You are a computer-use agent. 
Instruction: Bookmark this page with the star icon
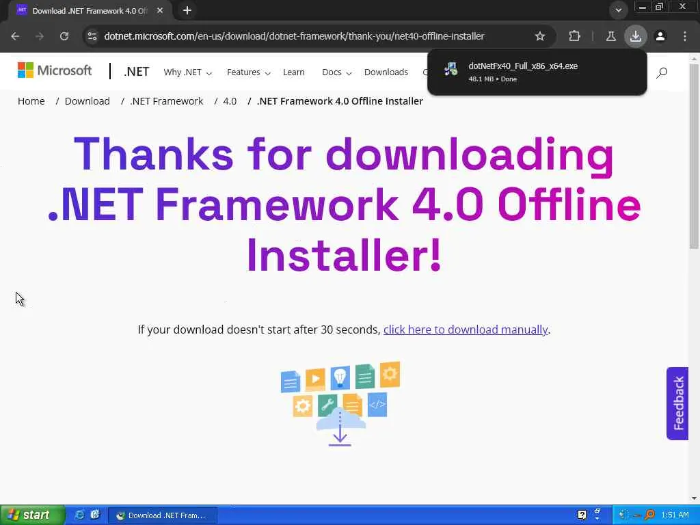pyautogui.click(x=540, y=36)
